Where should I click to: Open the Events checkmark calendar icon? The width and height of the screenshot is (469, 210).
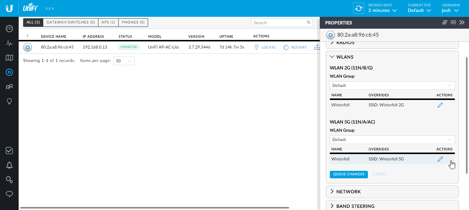[x=9, y=151]
